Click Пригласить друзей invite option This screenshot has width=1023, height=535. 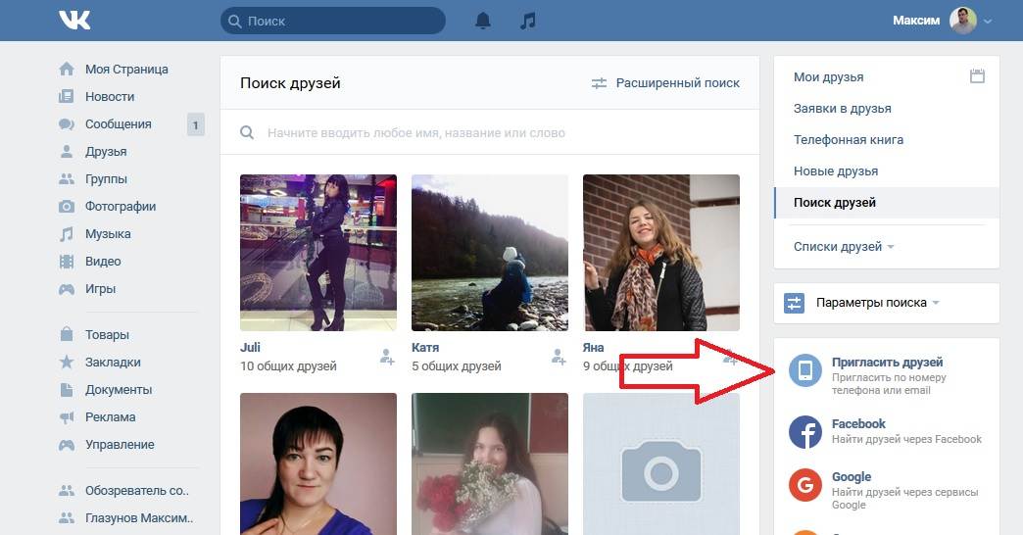(888, 363)
